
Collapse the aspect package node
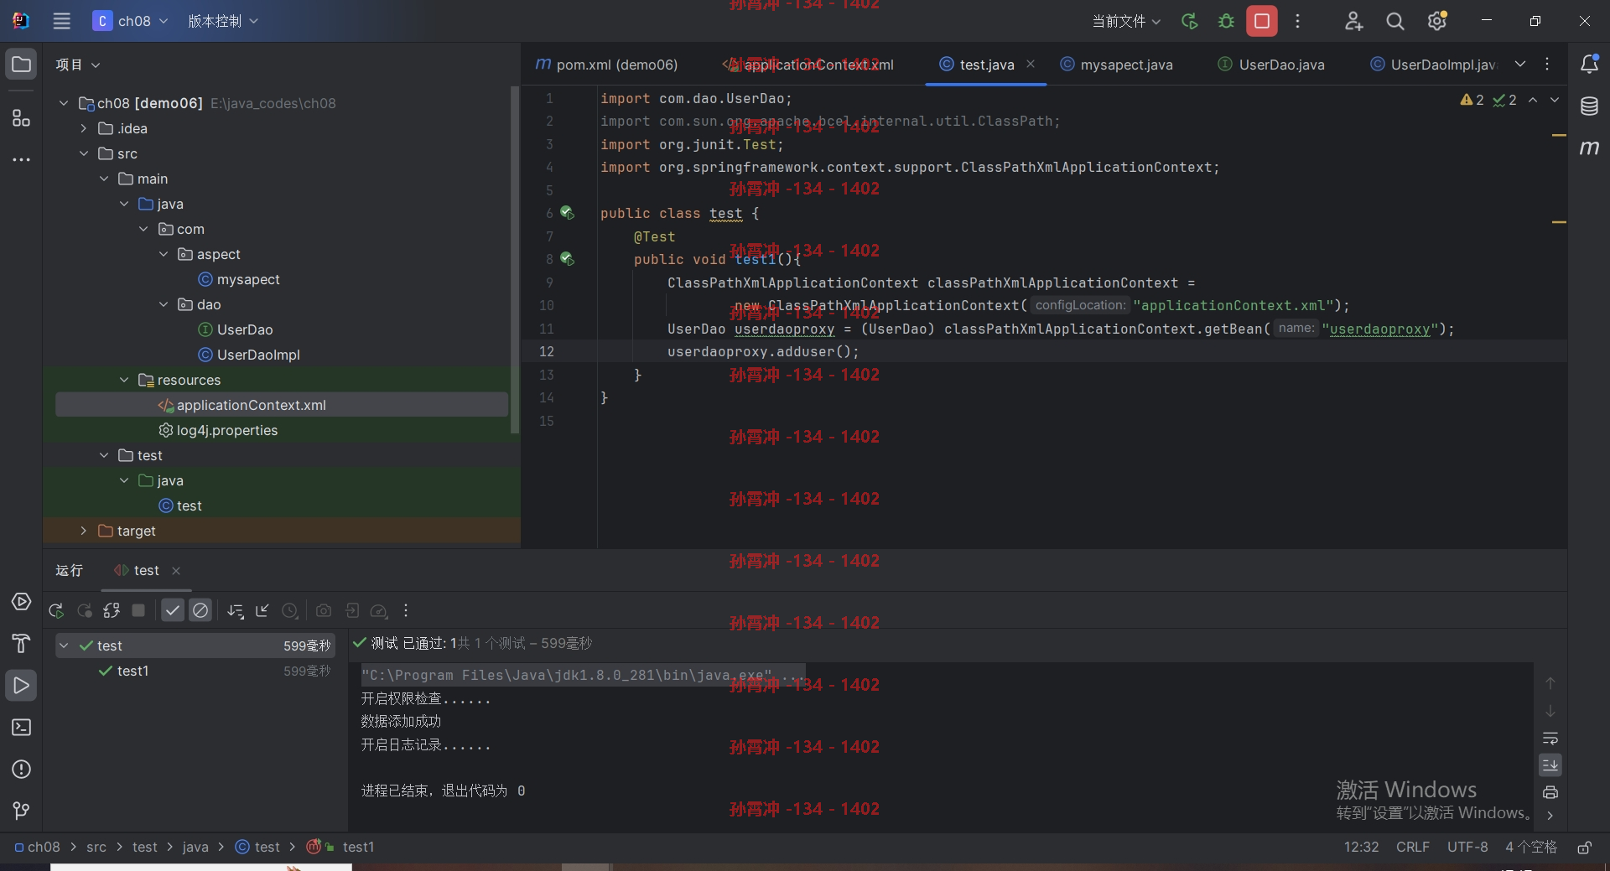[x=164, y=254]
